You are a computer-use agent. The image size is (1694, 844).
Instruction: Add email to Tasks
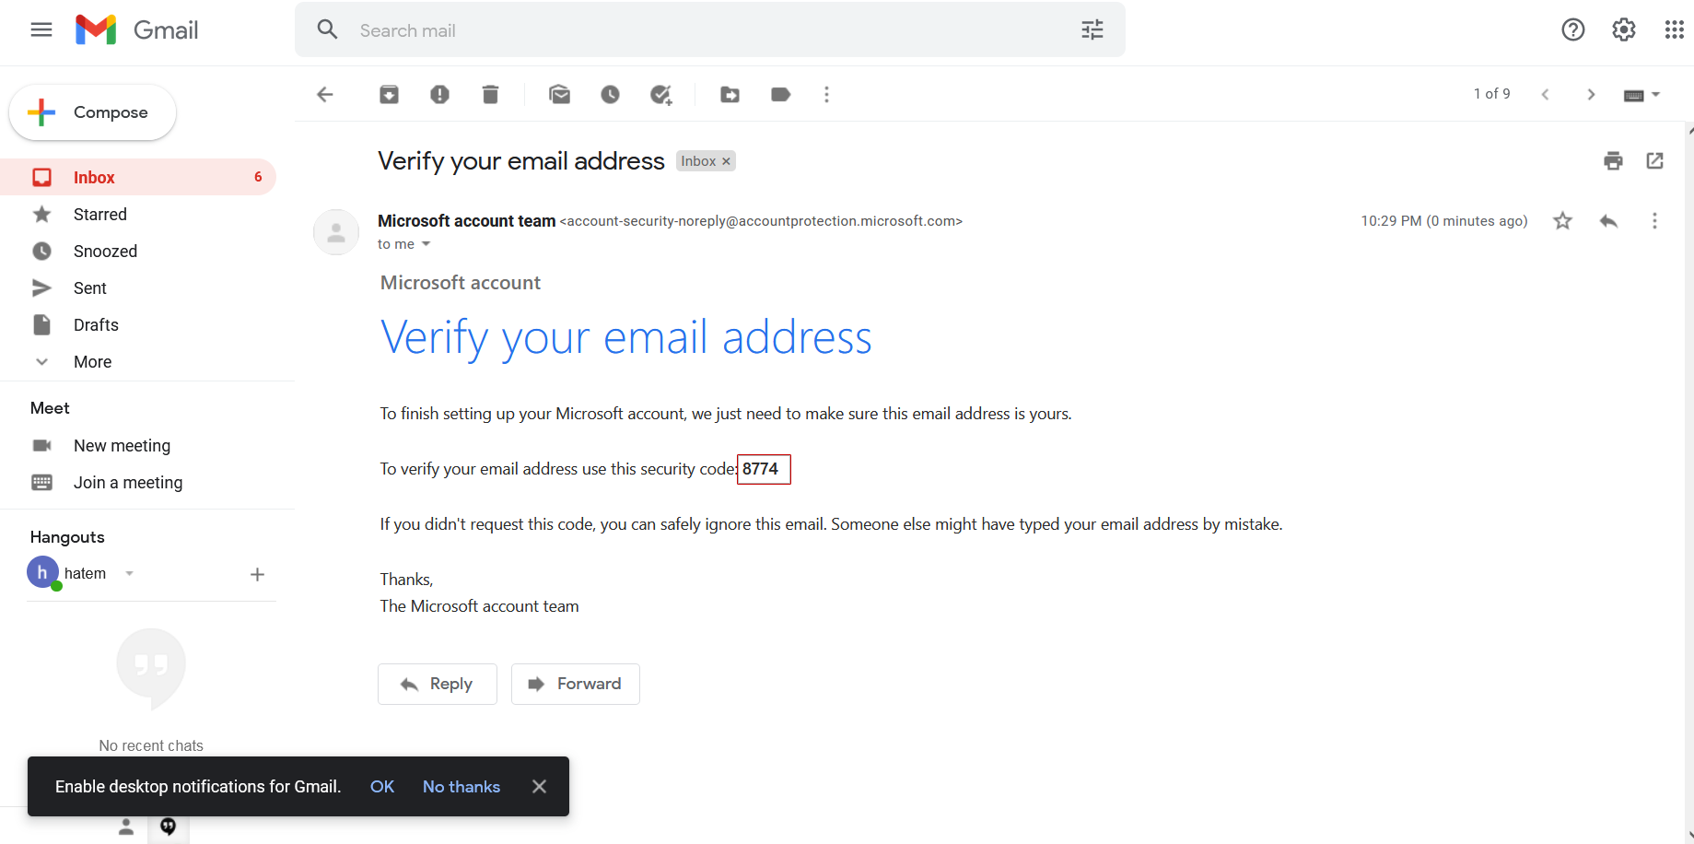[660, 94]
